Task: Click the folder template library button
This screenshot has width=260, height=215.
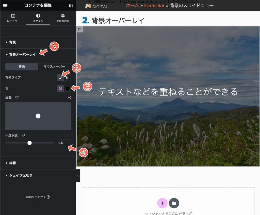Action: point(174,203)
